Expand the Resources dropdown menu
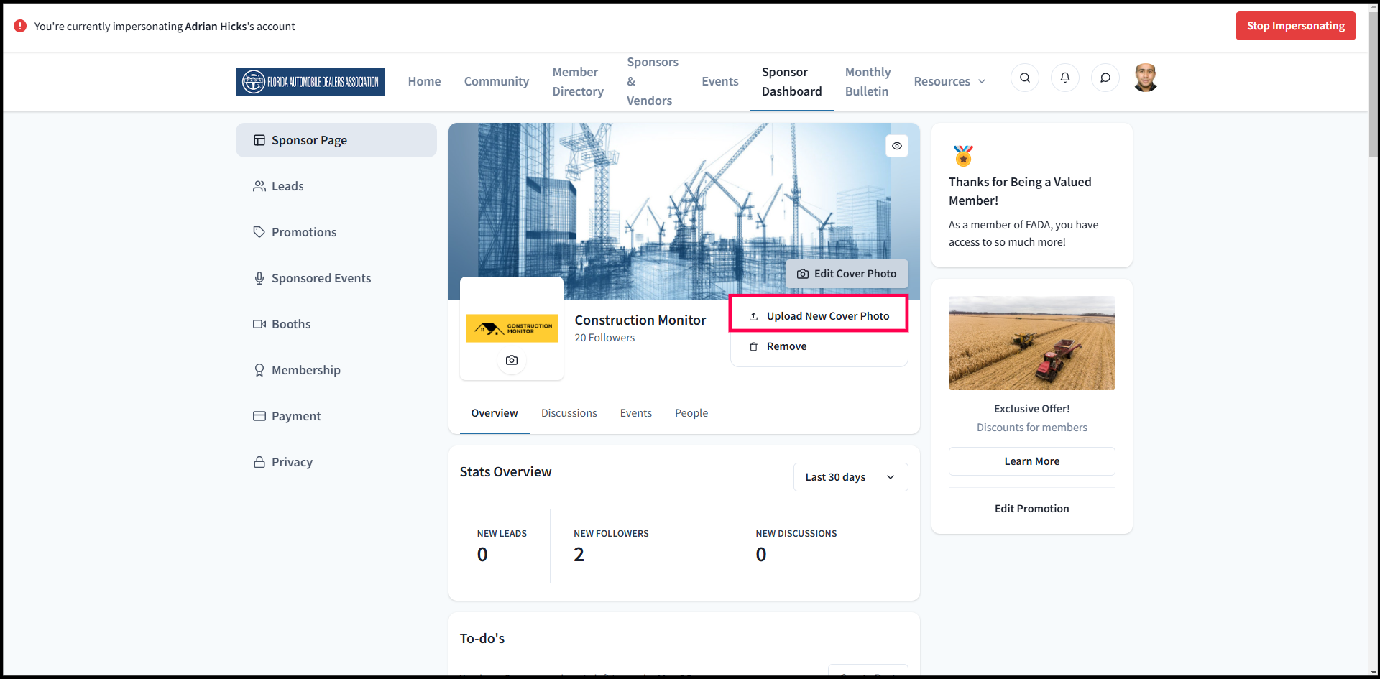This screenshot has width=1380, height=679. tap(949, 81)
